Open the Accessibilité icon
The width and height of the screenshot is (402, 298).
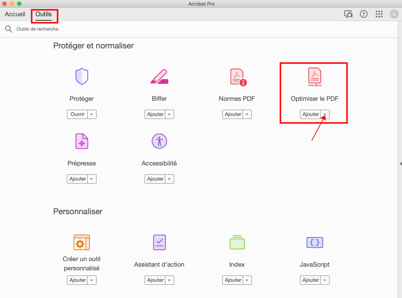click(160, 141)
